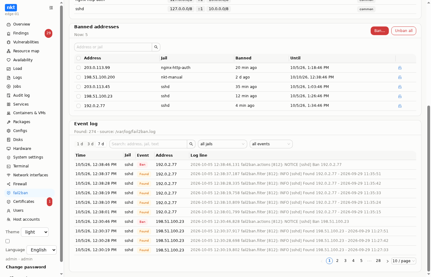Open the Certificates menu item
The width and height of the screenshot is (431, 277).
pos(30,202)
